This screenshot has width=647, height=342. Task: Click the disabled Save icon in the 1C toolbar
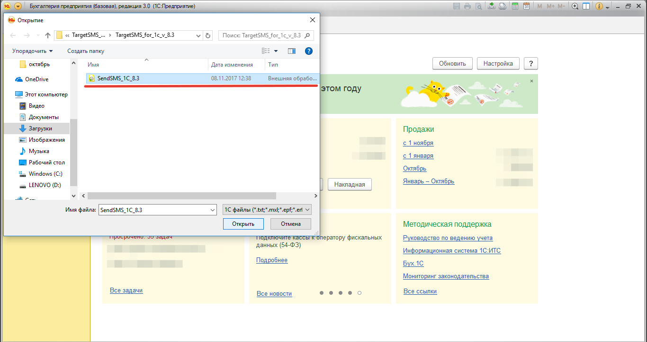click(x=457, y=6)
